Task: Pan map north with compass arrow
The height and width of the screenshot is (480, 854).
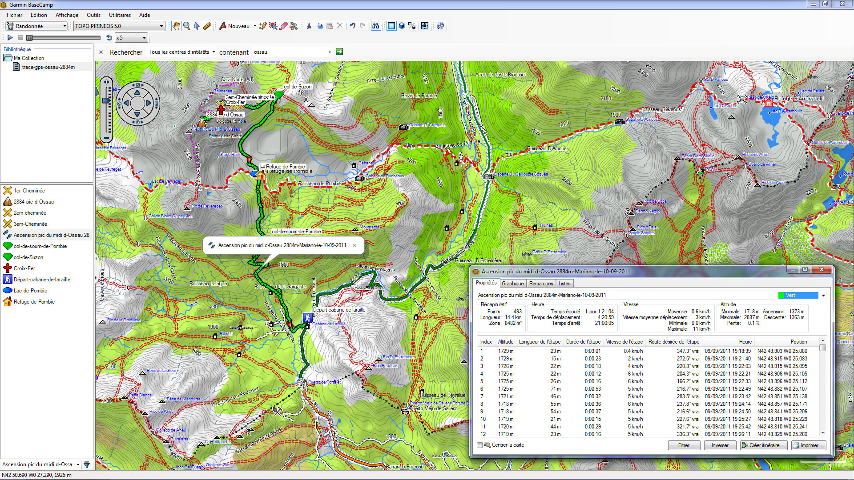Action: (137, 92)
